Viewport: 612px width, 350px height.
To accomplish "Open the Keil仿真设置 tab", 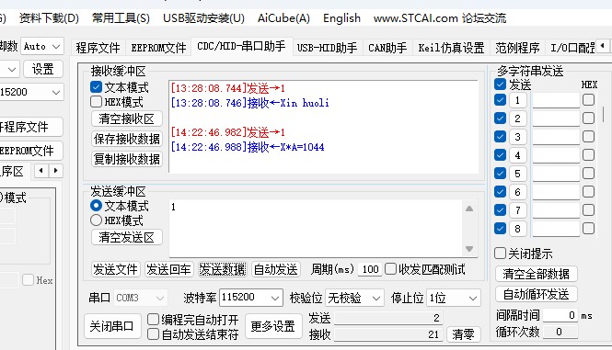I will point(451,48).
